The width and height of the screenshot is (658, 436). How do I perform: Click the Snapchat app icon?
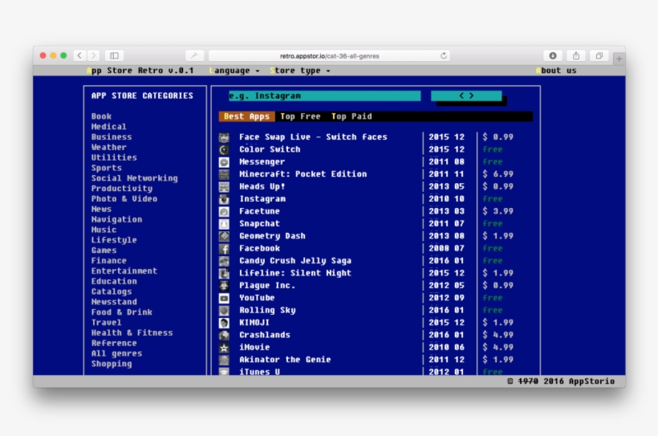pos(224,224)
